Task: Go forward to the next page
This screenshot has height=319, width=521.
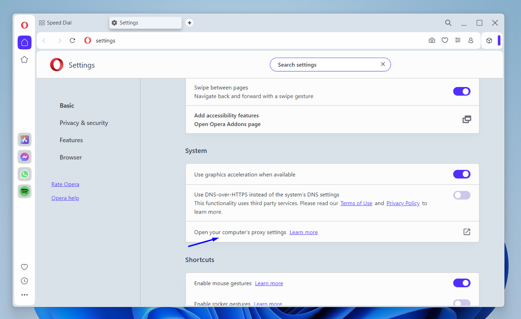Action: pos(60,41)
